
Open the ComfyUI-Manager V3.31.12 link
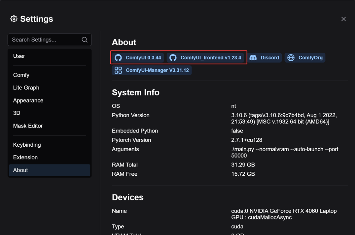coord(152,70)
